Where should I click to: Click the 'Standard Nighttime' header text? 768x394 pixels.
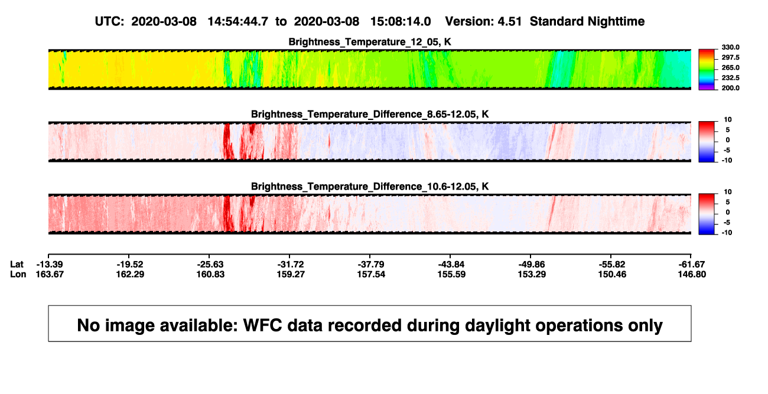coord(587,21)
